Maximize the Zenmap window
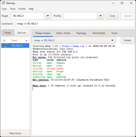Image resolution: width=136 pixels, height=137 pixels. point(122,3)
